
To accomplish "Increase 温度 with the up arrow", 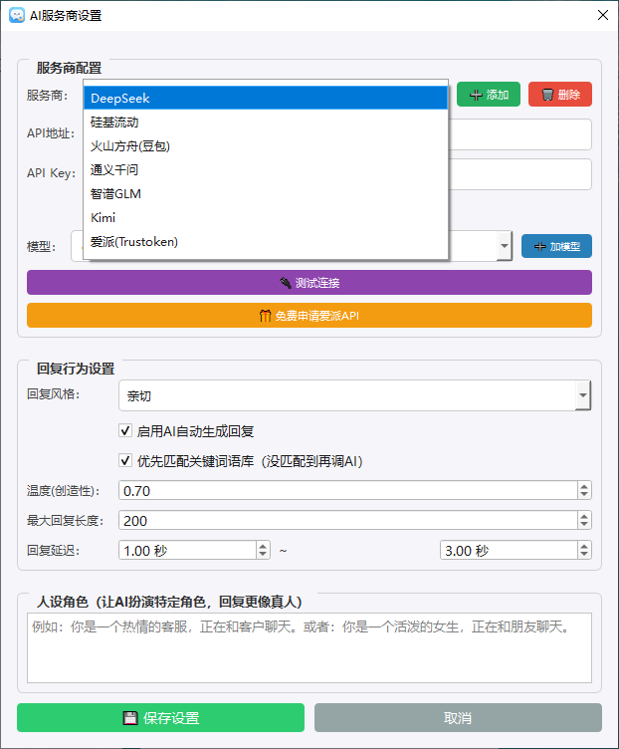I will [x=584, y=486].
